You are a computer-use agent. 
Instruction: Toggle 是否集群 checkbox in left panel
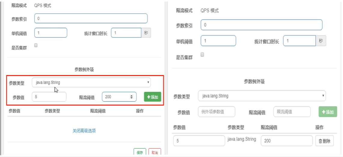coord(36,45)
